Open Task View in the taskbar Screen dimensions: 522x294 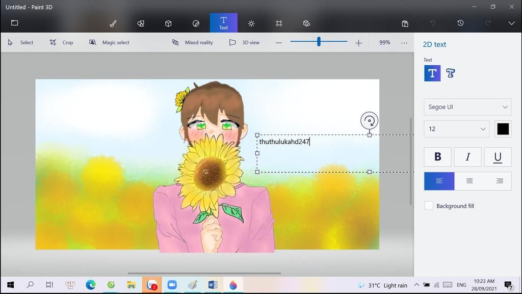[49, 285]
